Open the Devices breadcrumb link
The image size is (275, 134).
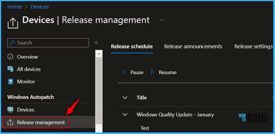click(40, 7)
